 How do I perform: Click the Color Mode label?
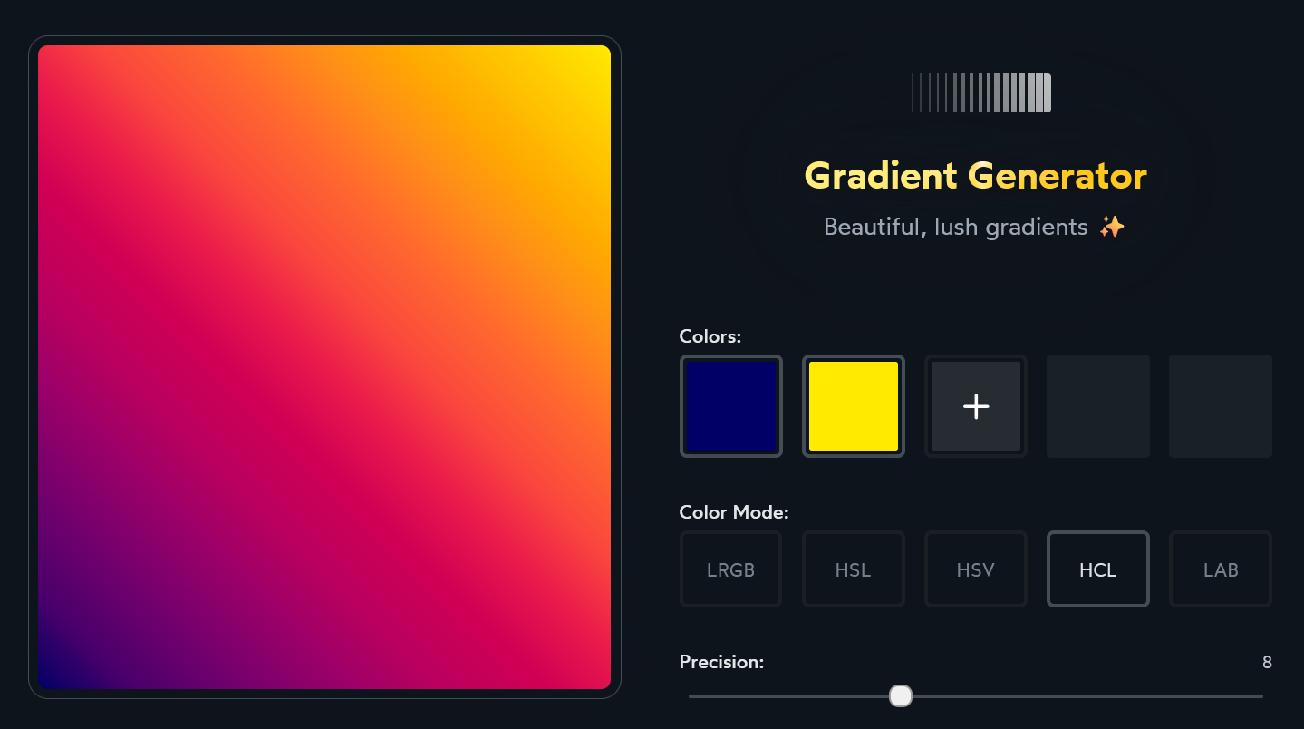pos(734,512)
